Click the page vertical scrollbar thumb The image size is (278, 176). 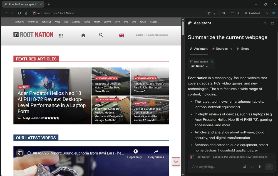183,28
